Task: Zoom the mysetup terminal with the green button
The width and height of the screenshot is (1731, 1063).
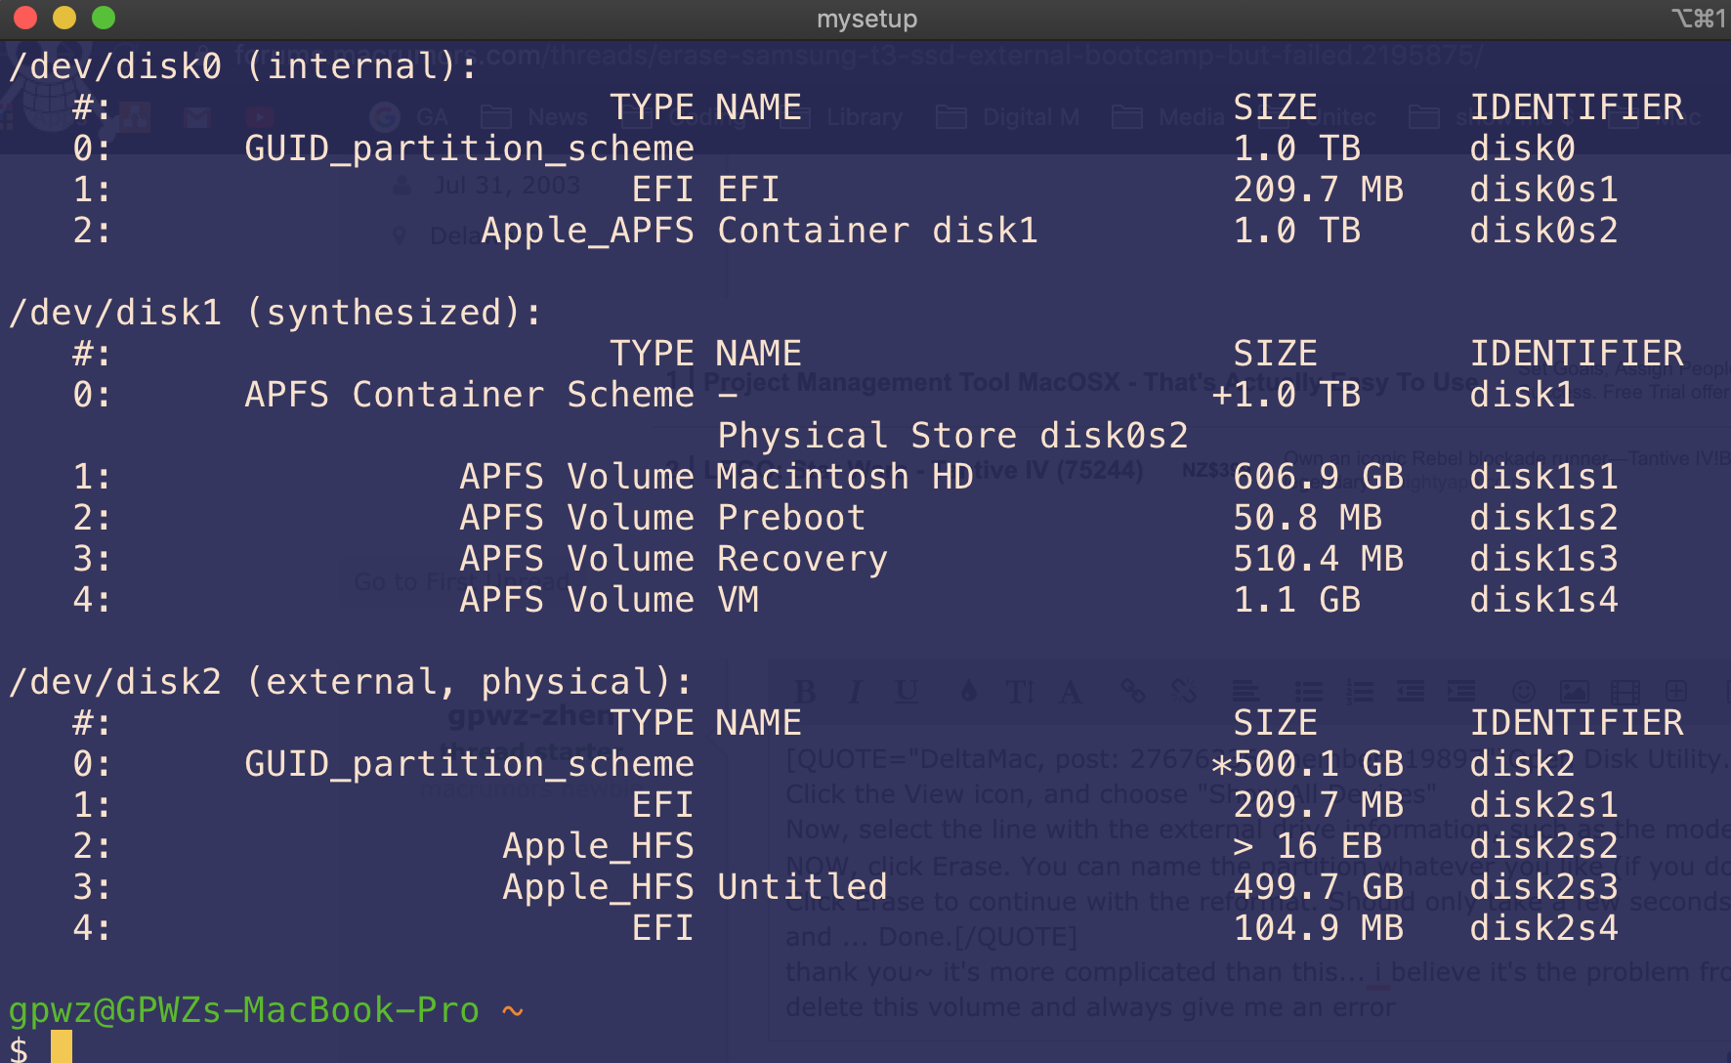Action: click(104, 18)
